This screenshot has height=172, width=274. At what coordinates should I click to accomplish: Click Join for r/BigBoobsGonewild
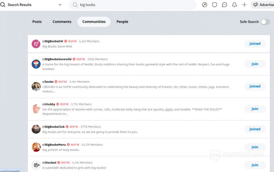pos(255,64)
